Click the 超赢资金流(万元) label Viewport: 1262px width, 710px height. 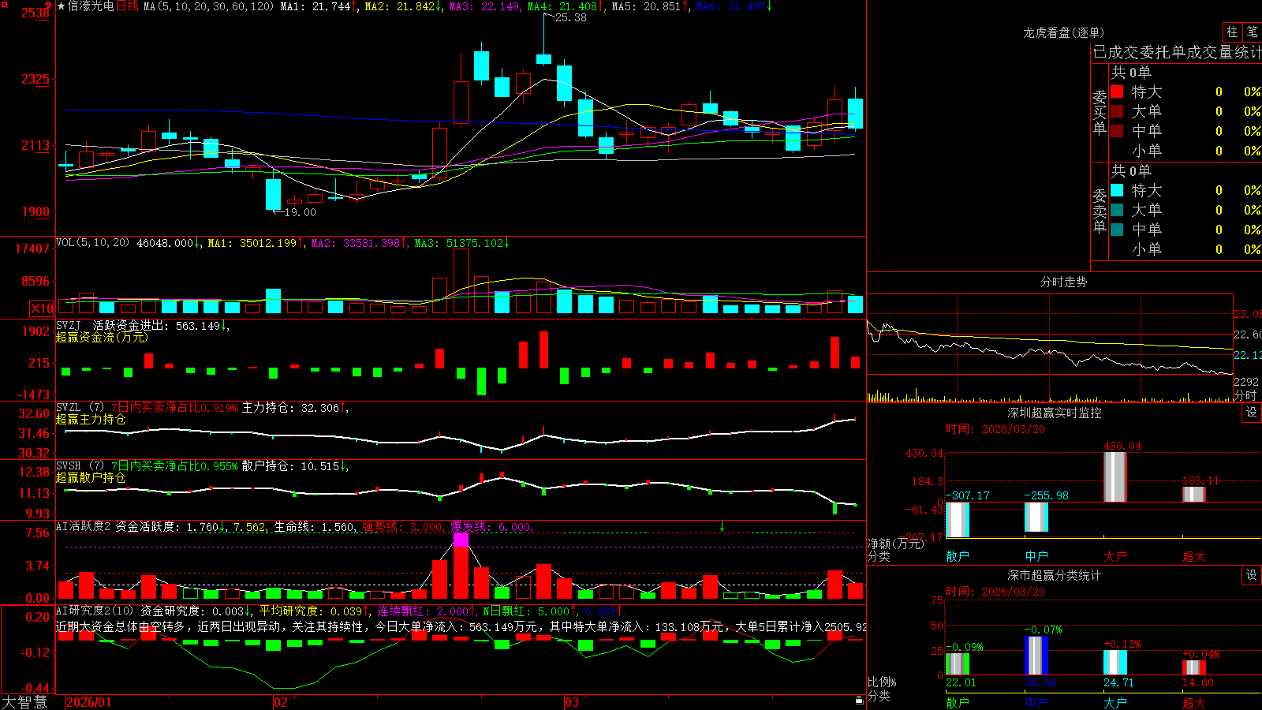pyautogui.click(x=102, y=338)
